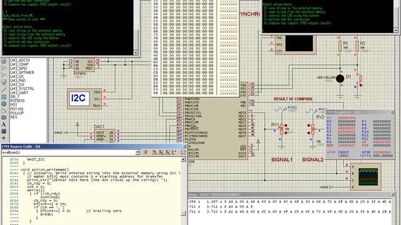Select the 2D closed path tool
Image resolution: width=401 pixels, height=225 pixels.
pyautogui.click(x=4, y=117)
